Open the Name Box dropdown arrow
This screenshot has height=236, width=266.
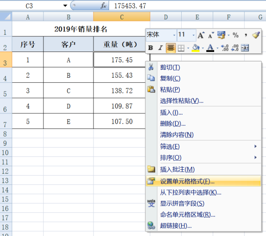pos(65,6)
